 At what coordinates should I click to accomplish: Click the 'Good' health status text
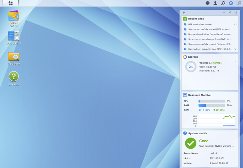click(204, 141)
